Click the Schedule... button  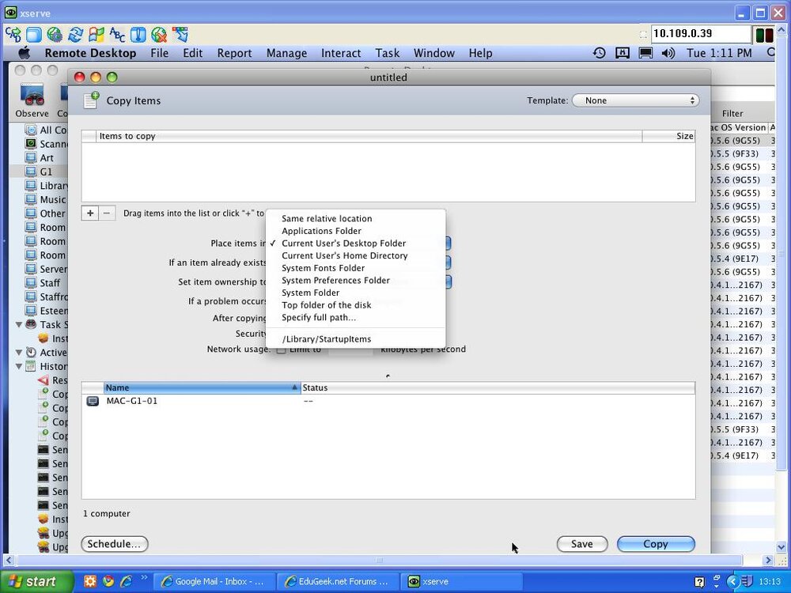pyautogui.click(x=114, y=544)
